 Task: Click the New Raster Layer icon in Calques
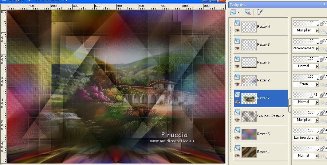(x=233, y=12)
